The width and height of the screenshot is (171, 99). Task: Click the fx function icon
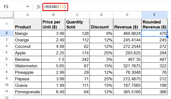point(38,7)
